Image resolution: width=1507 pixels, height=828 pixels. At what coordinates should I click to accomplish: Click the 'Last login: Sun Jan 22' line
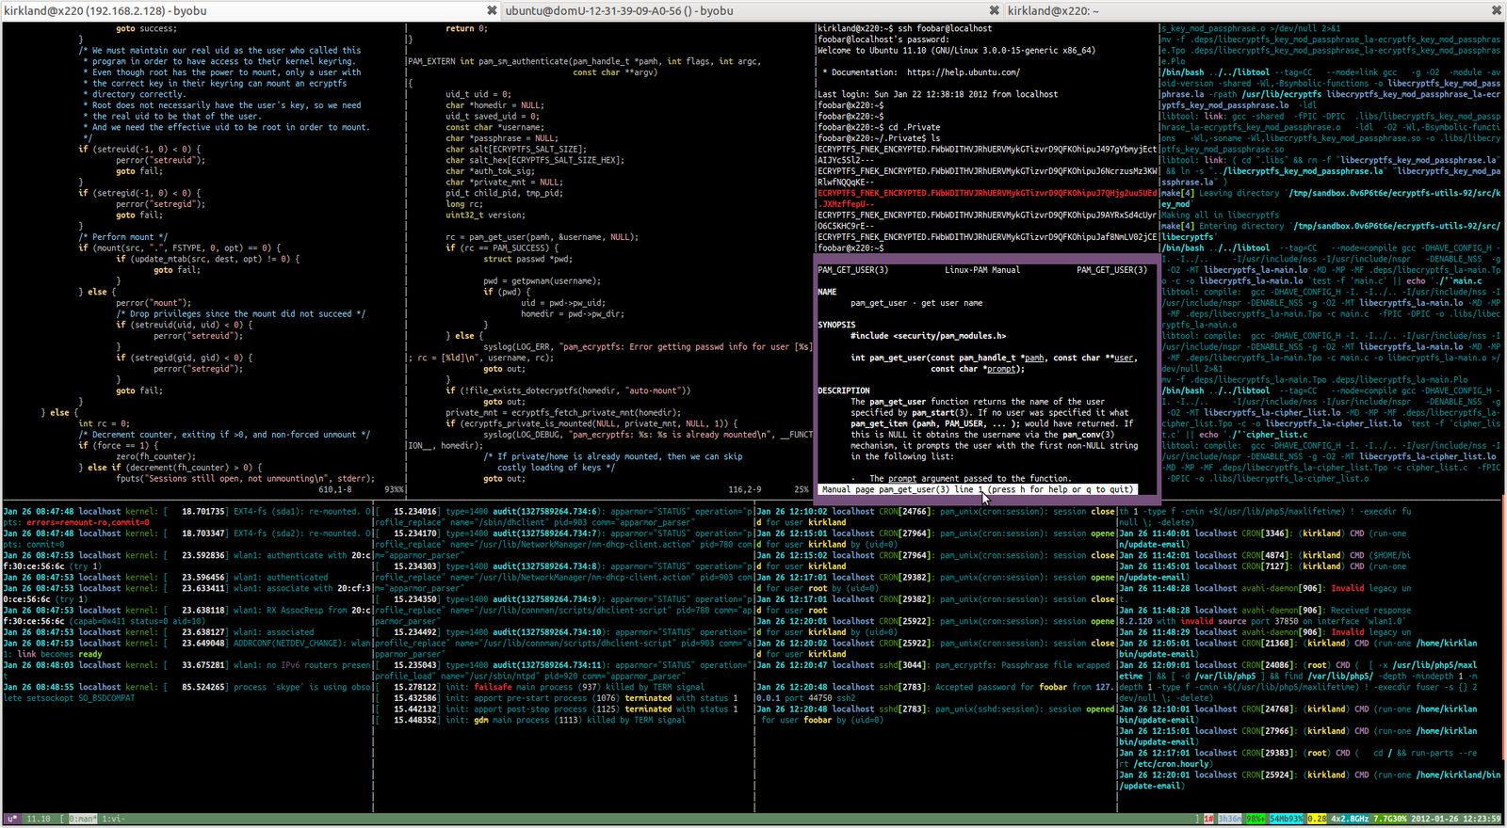point(937,94)
